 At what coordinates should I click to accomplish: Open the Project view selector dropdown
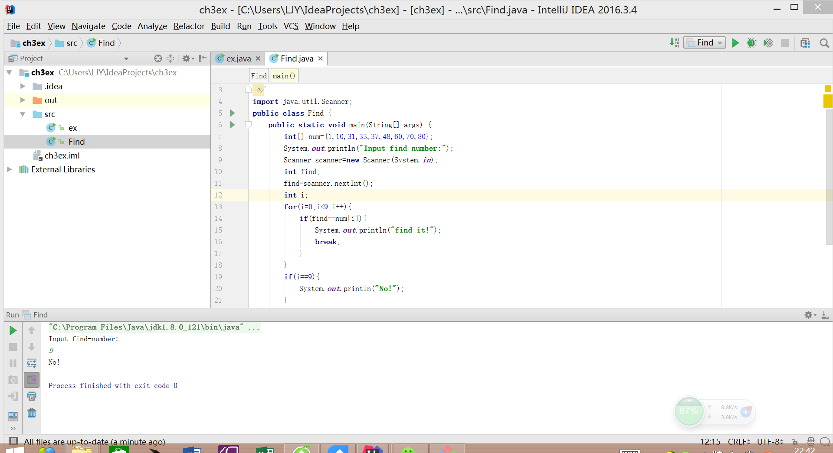point(126,58)
